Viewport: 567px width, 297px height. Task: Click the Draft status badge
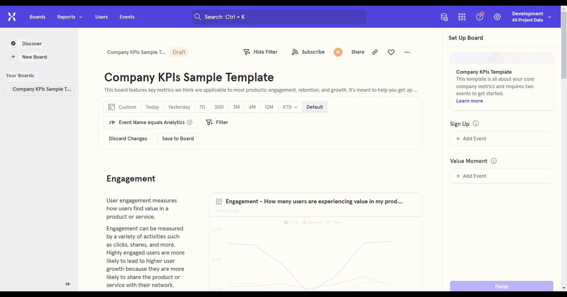tap(179, 52)
